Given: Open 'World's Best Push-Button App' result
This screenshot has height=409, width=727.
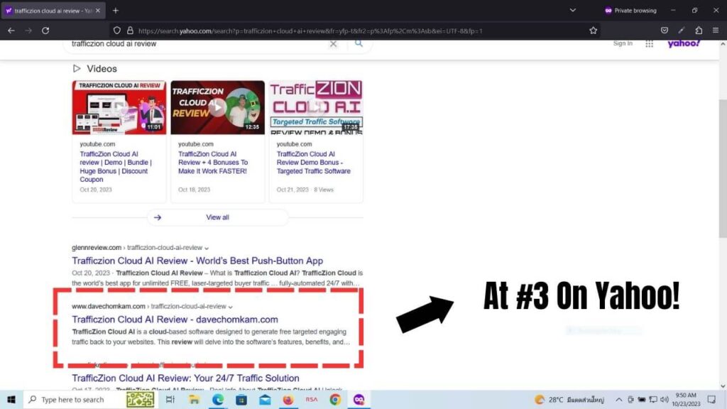Looking at the screenshot, I should point(197,261).
